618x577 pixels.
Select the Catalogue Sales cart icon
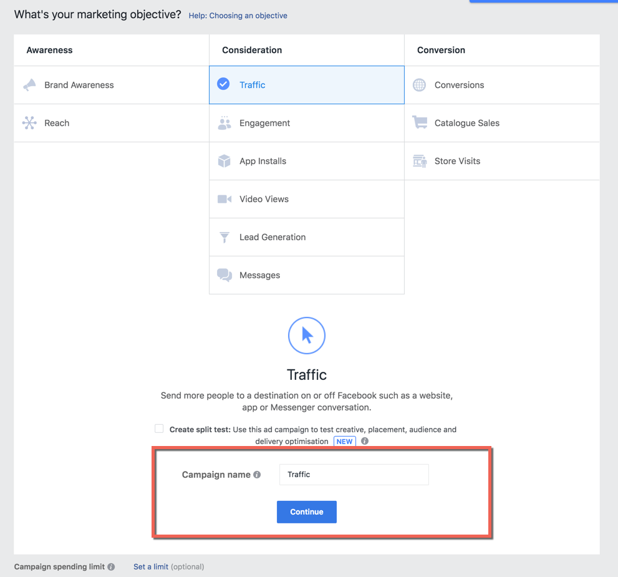420,122
